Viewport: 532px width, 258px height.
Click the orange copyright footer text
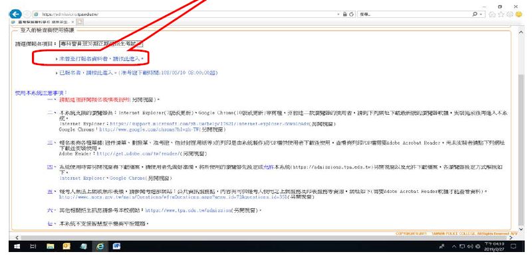457,233
